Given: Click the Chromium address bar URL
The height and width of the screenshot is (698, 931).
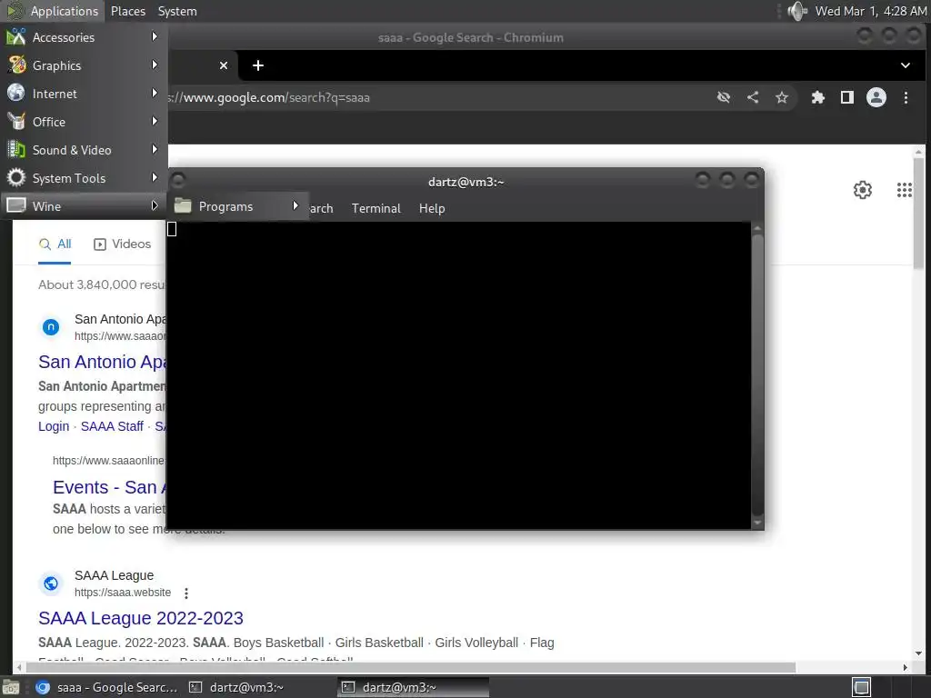Looking at the screenshot, I should tap(268, 97).
